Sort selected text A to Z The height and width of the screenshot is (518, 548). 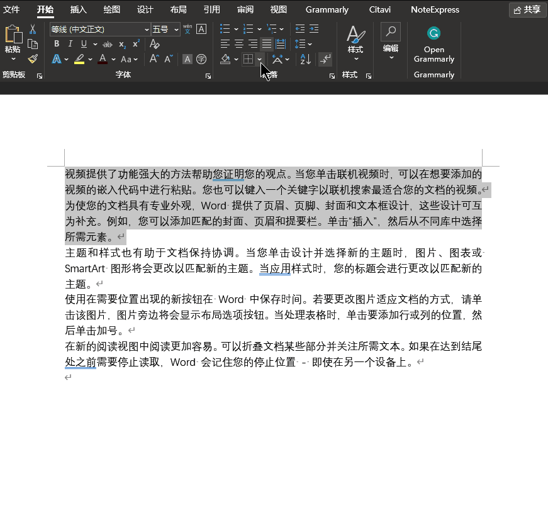coord(305,59)
